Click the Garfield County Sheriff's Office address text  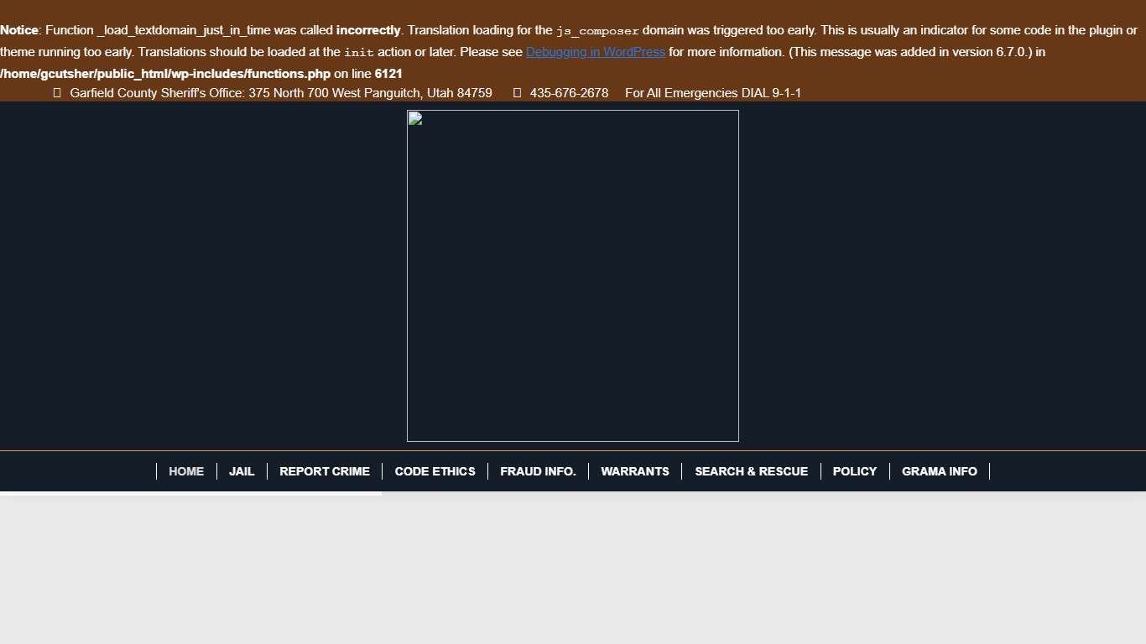point(280,93)
